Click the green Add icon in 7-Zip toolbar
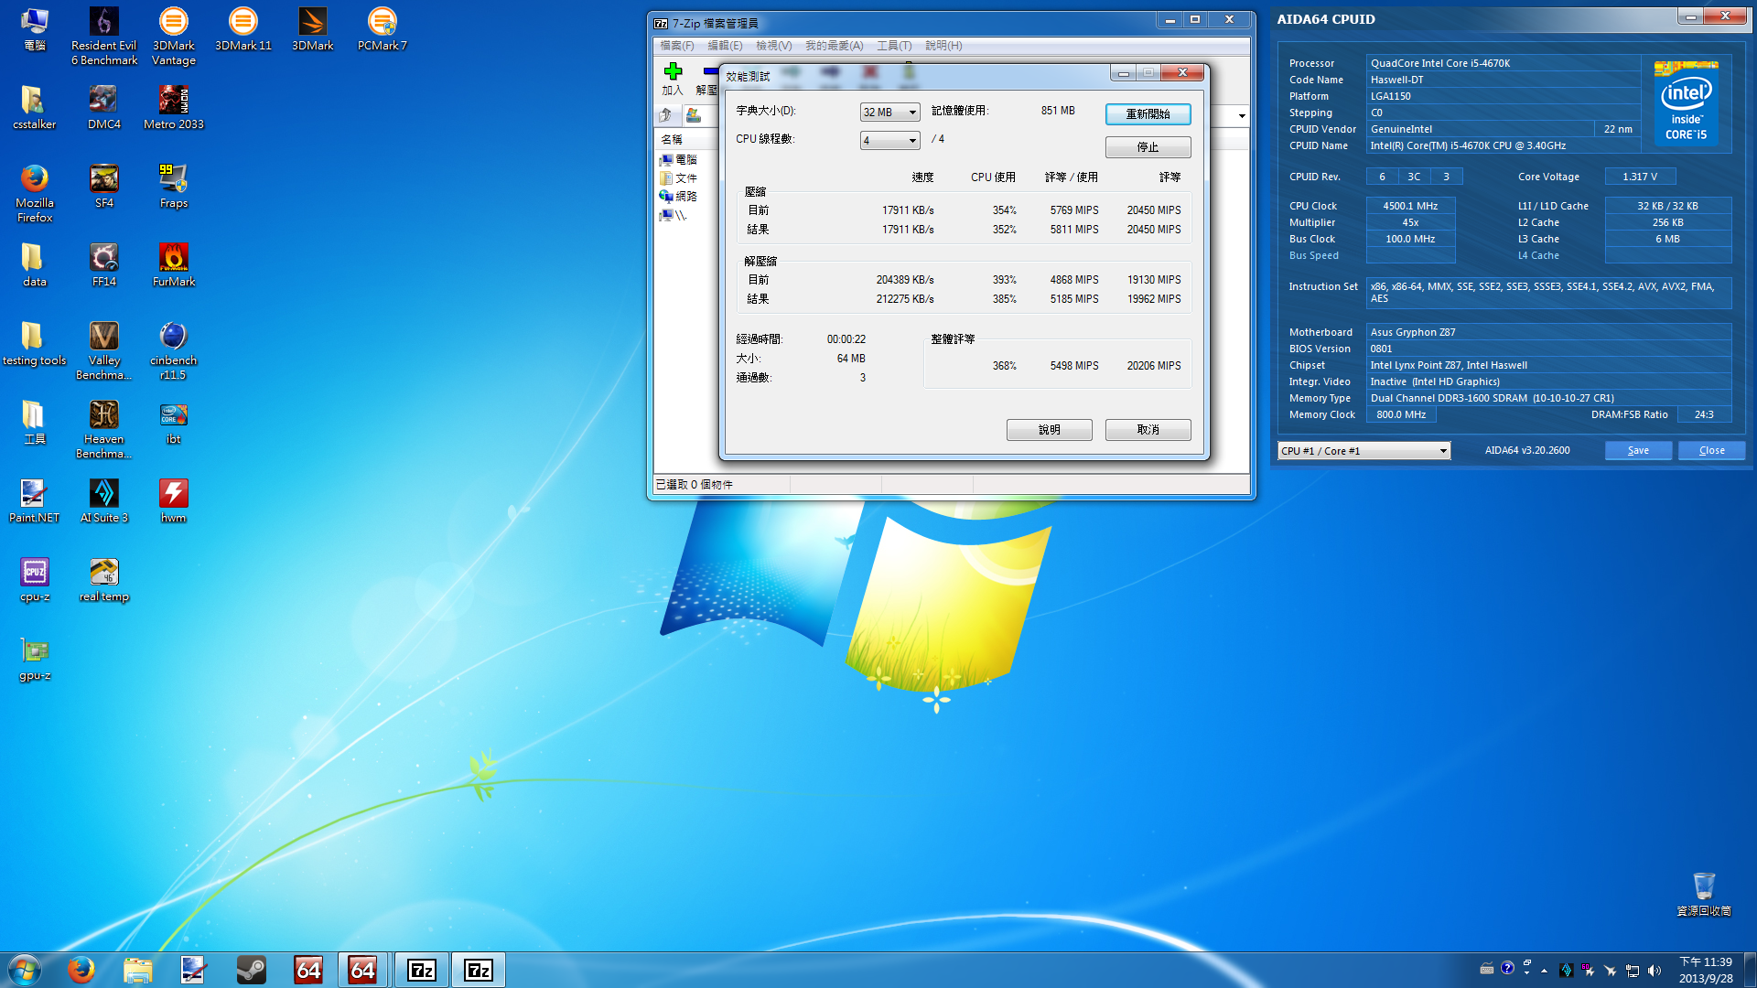Viewport: 1757px width, 988px height. tap(673, 72)
